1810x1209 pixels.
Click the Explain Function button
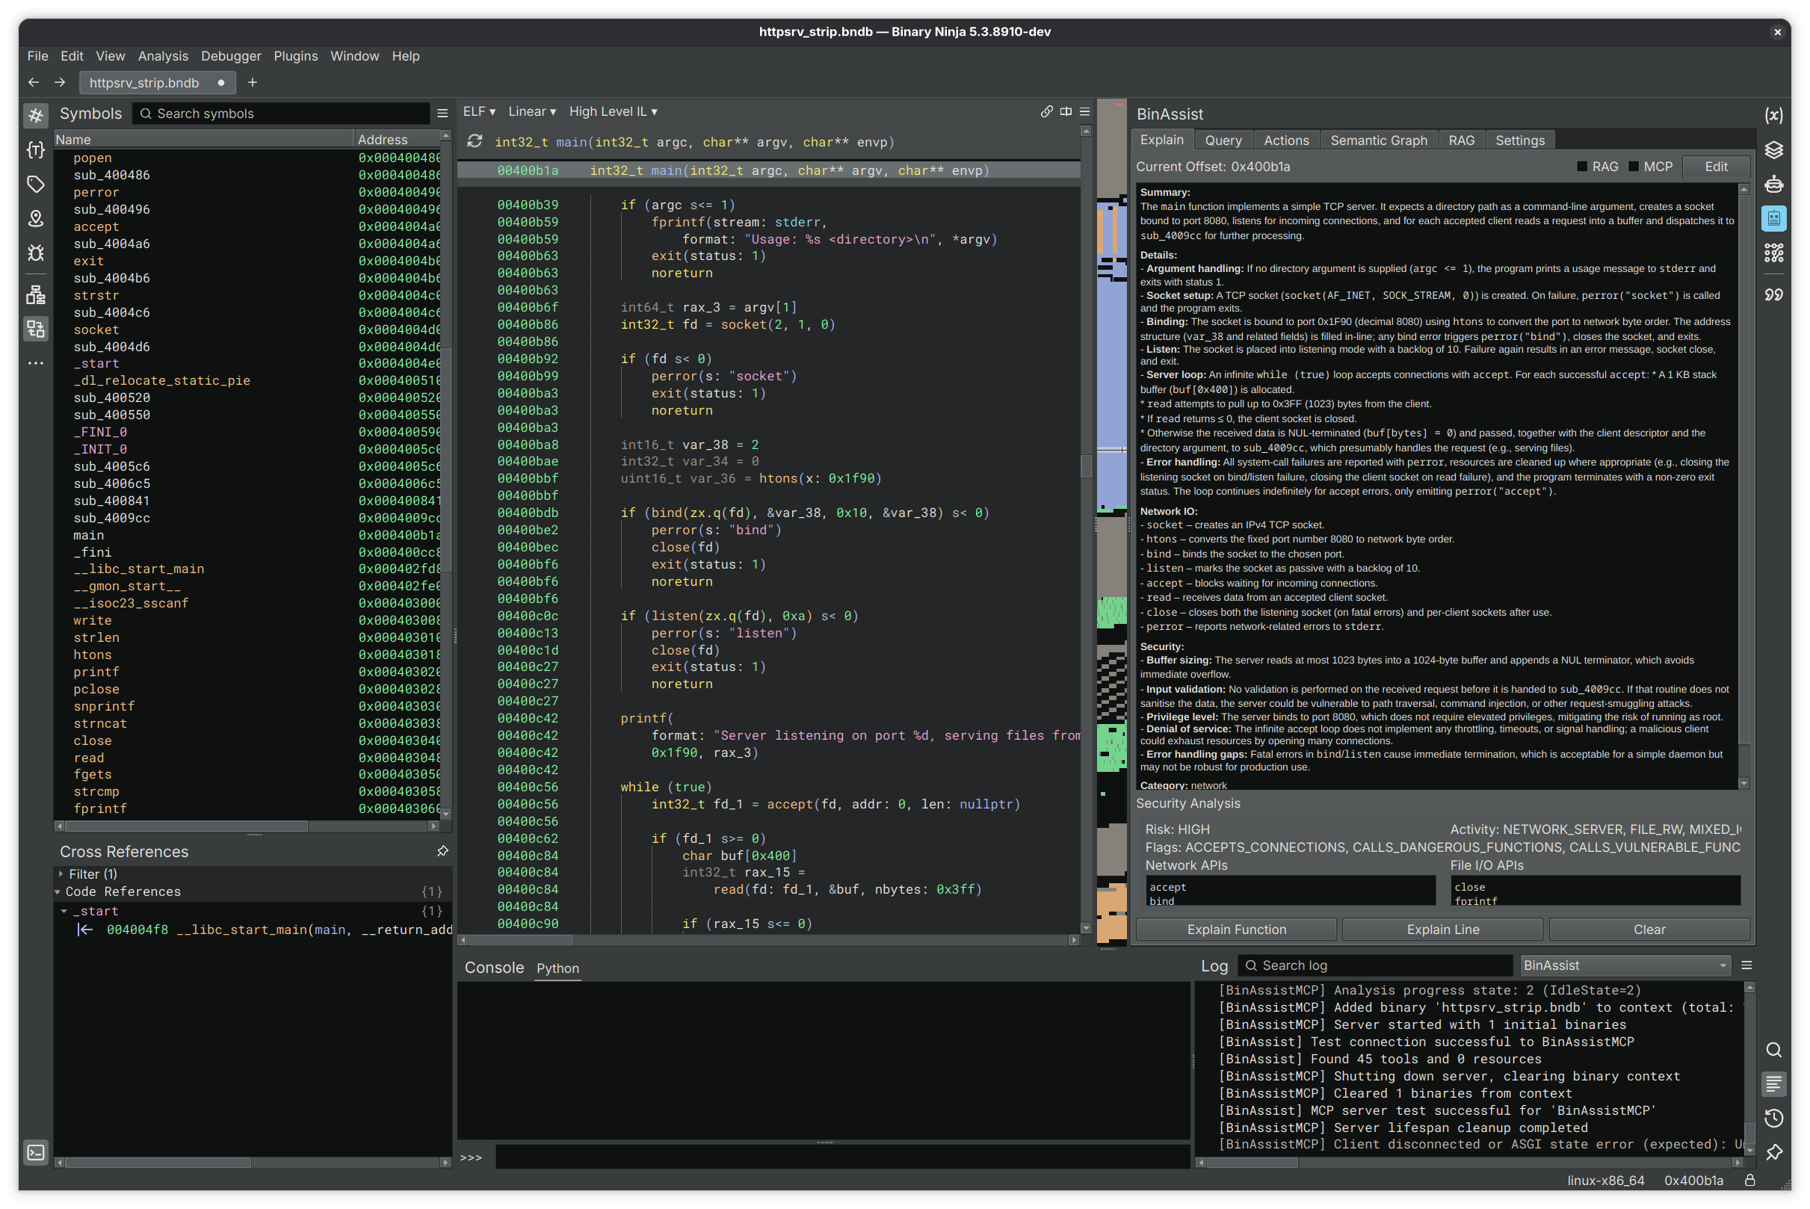tap(1235, 929)
